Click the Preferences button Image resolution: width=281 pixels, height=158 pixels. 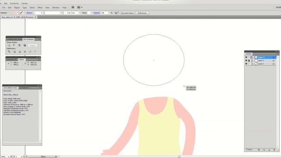pyautogui.click(x=142, y=13)
